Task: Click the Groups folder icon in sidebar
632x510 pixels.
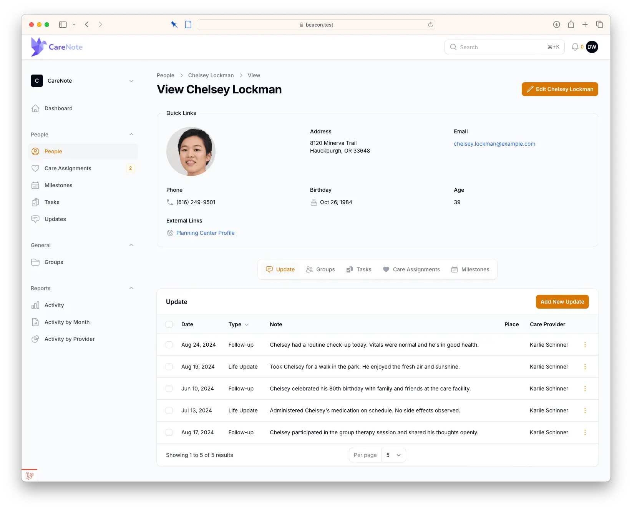Action: 35,262
